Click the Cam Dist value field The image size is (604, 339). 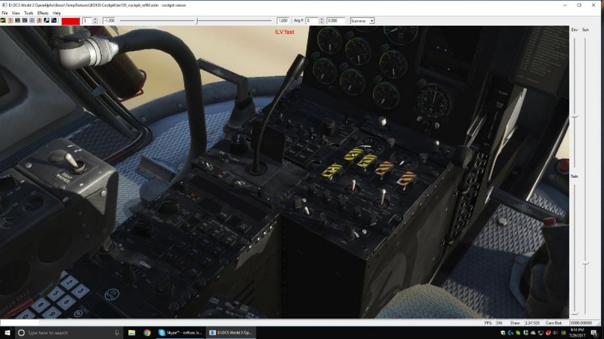click(584, 323)
